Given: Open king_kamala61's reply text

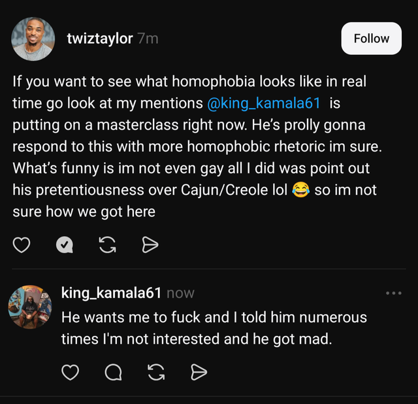Looking at the screenshot, I should click(214, 328).
